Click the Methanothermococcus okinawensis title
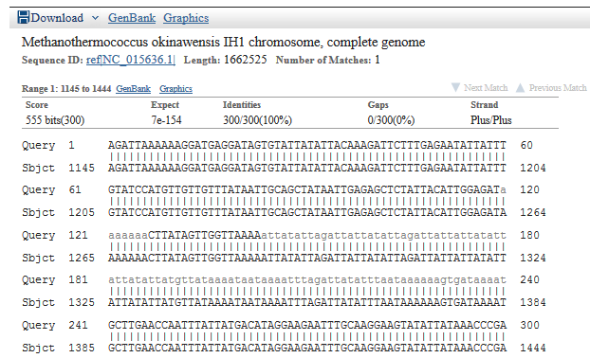The image size is (590, 358). [223, 42]
